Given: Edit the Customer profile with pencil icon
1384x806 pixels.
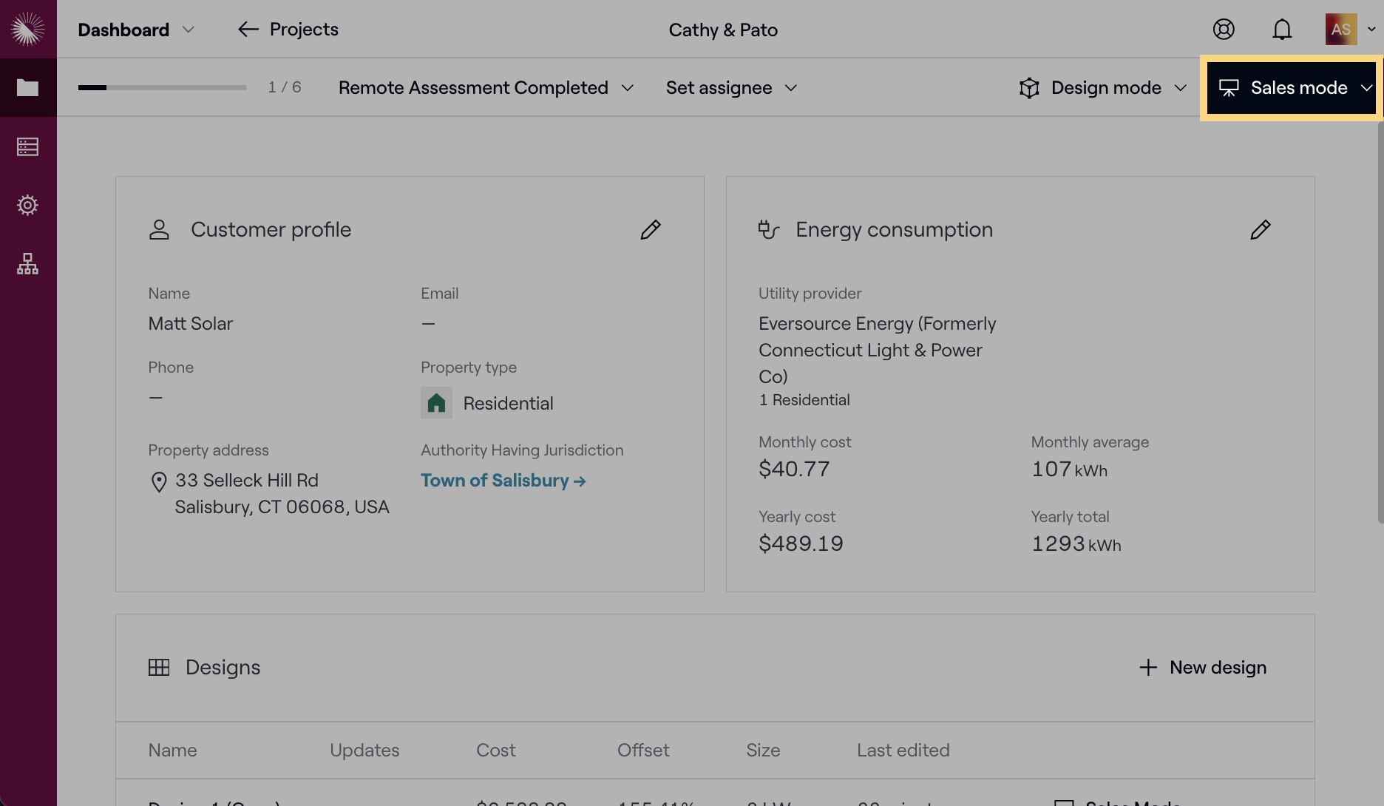Looking at the screenshot, I should (651, 230).
